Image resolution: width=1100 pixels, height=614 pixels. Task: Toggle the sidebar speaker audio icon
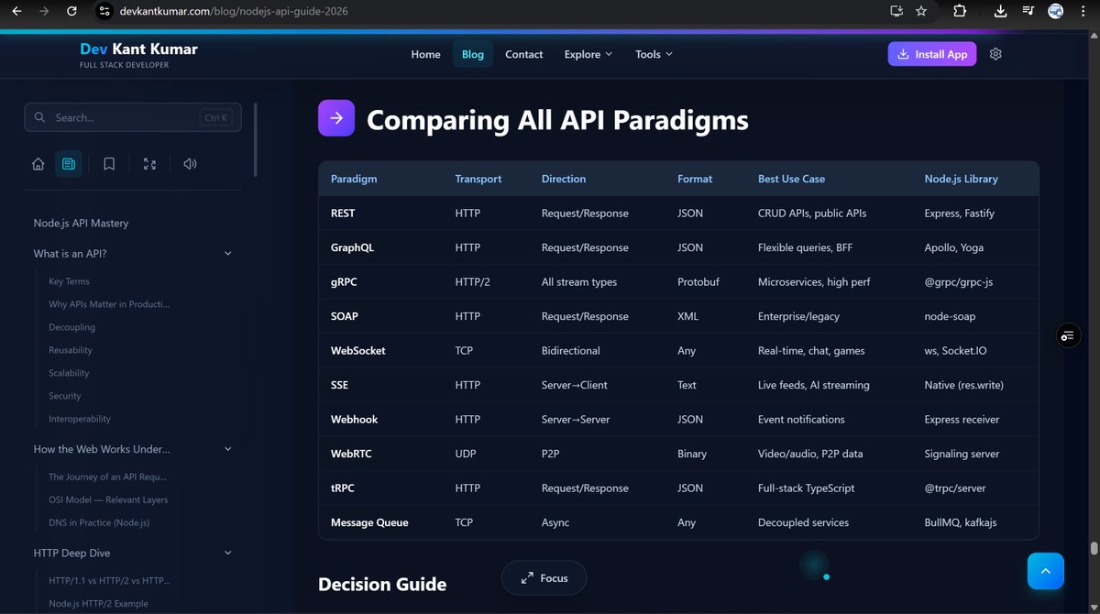click(190, 164)
